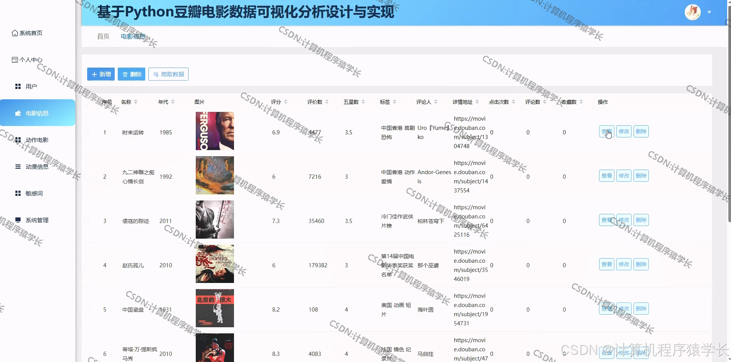The height and width of the screenshot is (362, 731).
Task: Click the 爬取数据 crawl button
Action: click(168, 74)
